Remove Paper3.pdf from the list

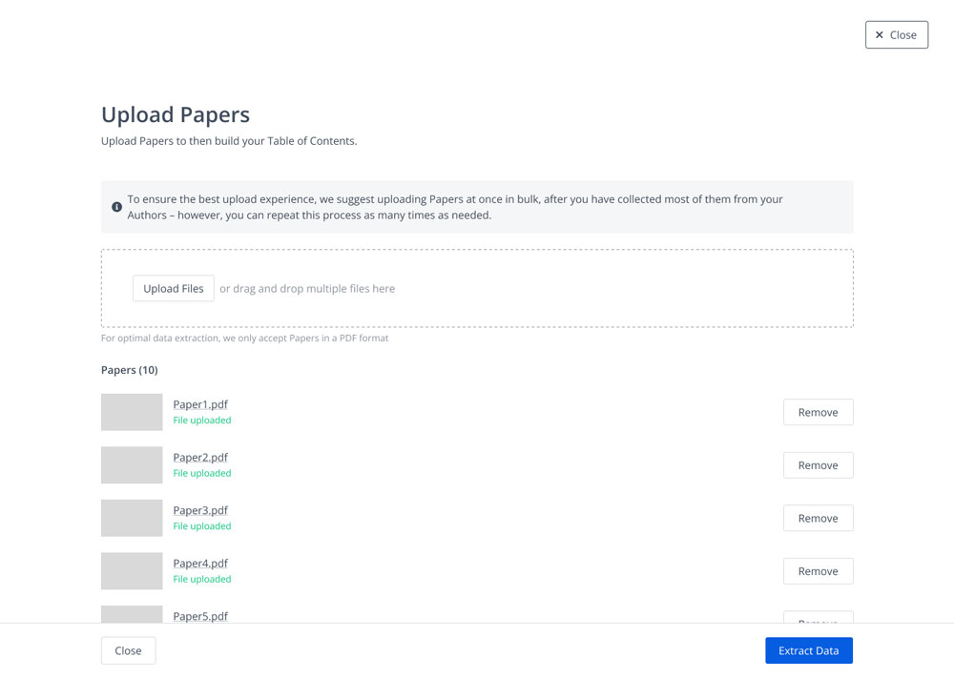pos(818,518)
